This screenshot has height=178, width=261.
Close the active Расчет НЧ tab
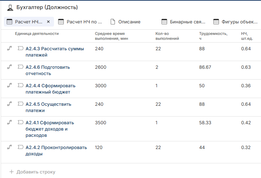(48, 22)
